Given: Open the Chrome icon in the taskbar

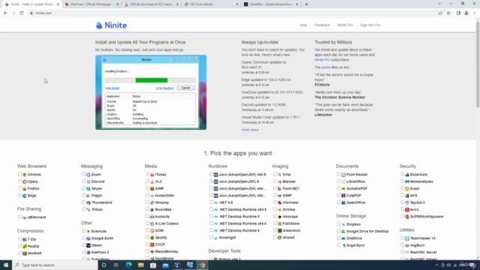Looking at the screenshot, I should coord(202,265).
